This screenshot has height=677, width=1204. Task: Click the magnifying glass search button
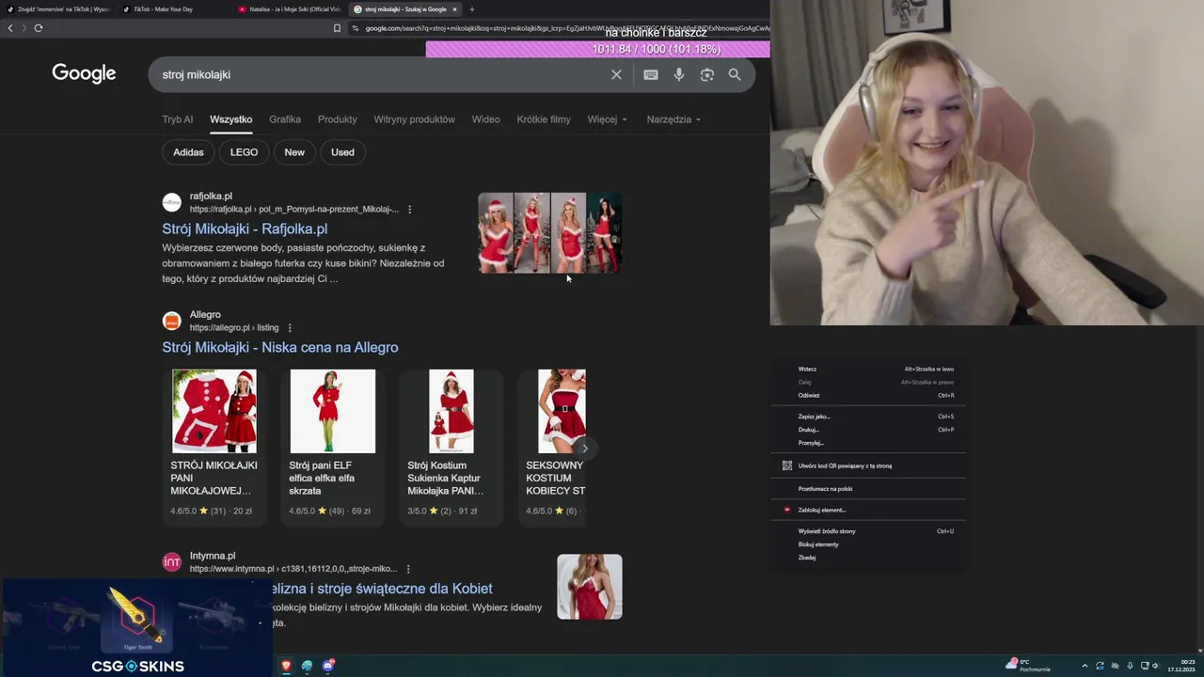coord(735,74)
